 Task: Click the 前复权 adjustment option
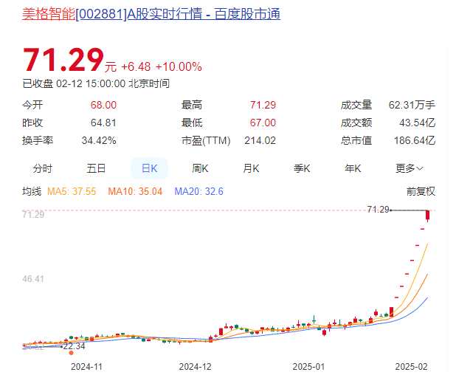click(421, 191)
